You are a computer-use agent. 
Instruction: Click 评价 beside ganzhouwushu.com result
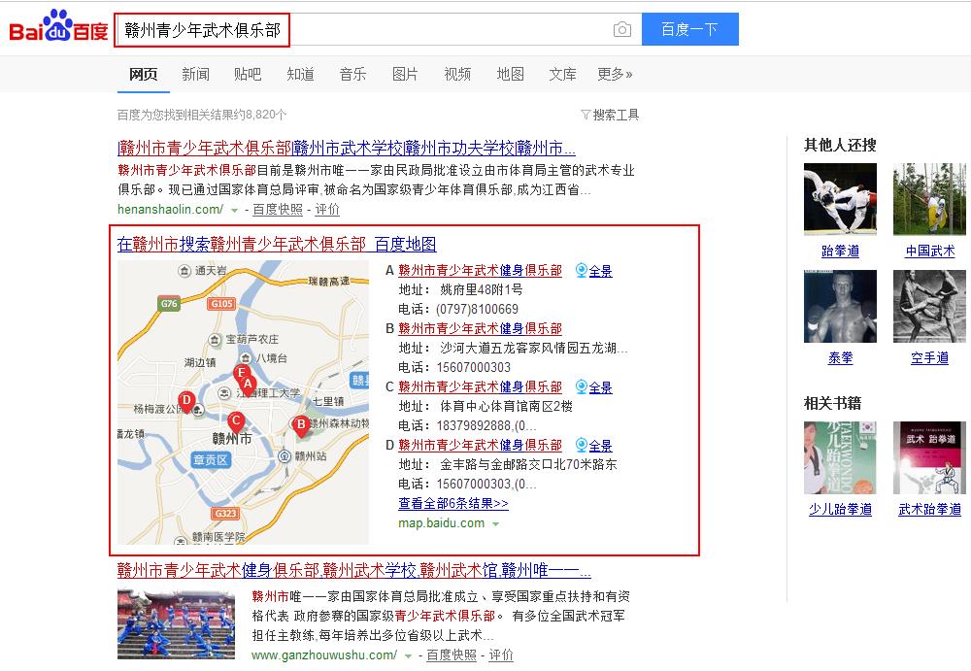(x=501, y=654)
